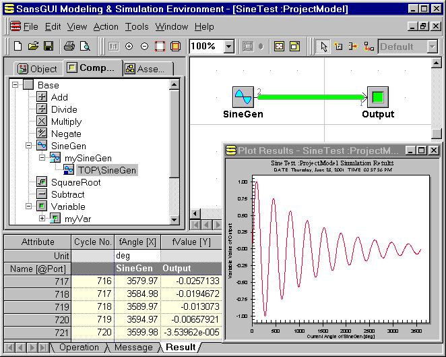Collapse the Base tree node
446x357 pixels.
15,85
